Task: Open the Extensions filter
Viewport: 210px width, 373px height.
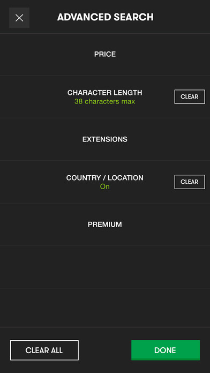Action: [x=105, y=139]
